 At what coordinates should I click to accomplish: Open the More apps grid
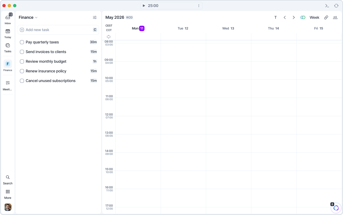click(8, 194)
